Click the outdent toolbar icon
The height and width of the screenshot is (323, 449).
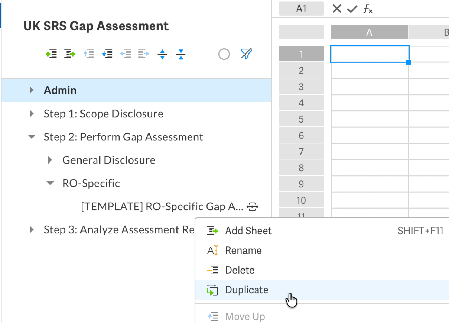[x=125, y=54]
